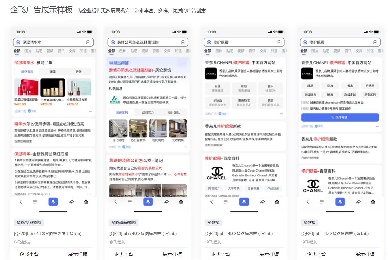Click the 居众装饰 company logo

click(x=115, y=100)
